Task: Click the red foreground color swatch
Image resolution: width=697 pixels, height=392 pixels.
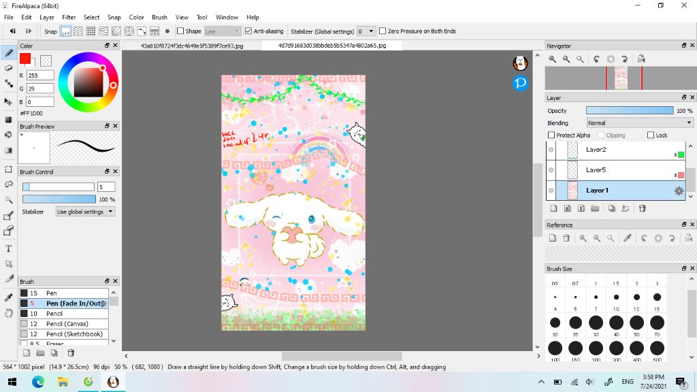Action: [25, 59]
